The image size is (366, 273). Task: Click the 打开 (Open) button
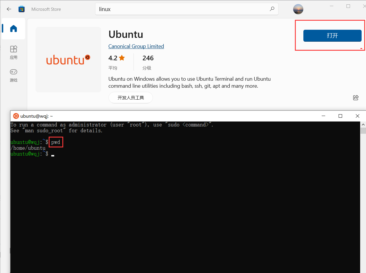[x=332, y=36]
